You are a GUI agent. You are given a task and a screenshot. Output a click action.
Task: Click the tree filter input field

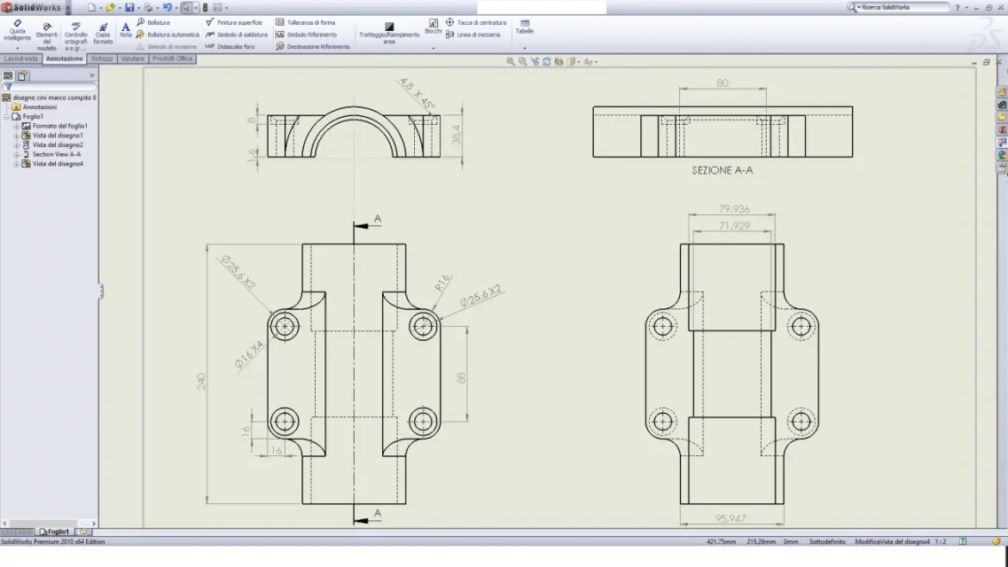[x=51, y=87]
